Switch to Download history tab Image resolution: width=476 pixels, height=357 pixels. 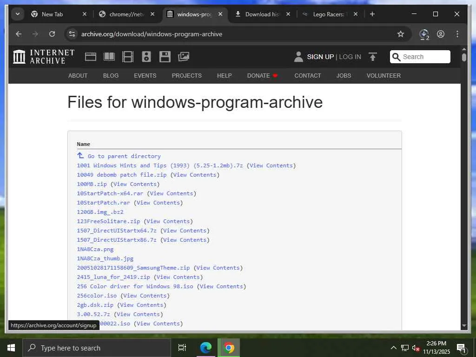point(262,14)
